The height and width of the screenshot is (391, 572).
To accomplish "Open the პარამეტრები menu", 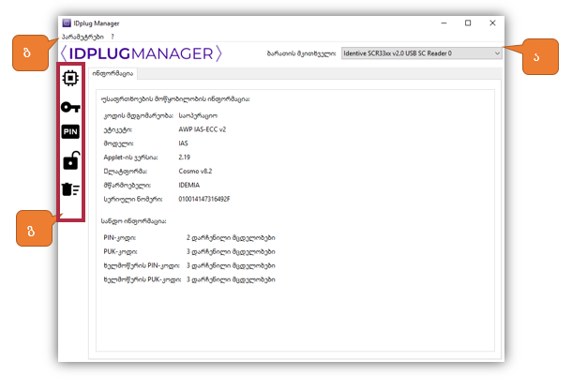I will 82,37.
